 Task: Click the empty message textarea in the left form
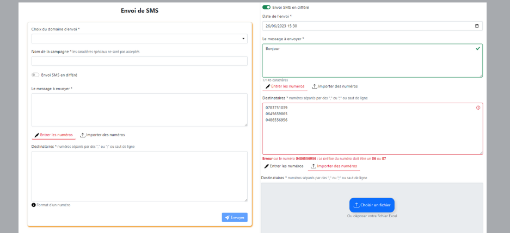point(139,110)
